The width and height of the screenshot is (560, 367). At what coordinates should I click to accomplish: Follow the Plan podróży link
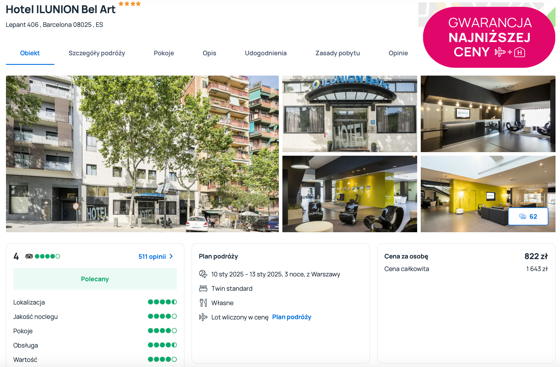pos(292,317)
